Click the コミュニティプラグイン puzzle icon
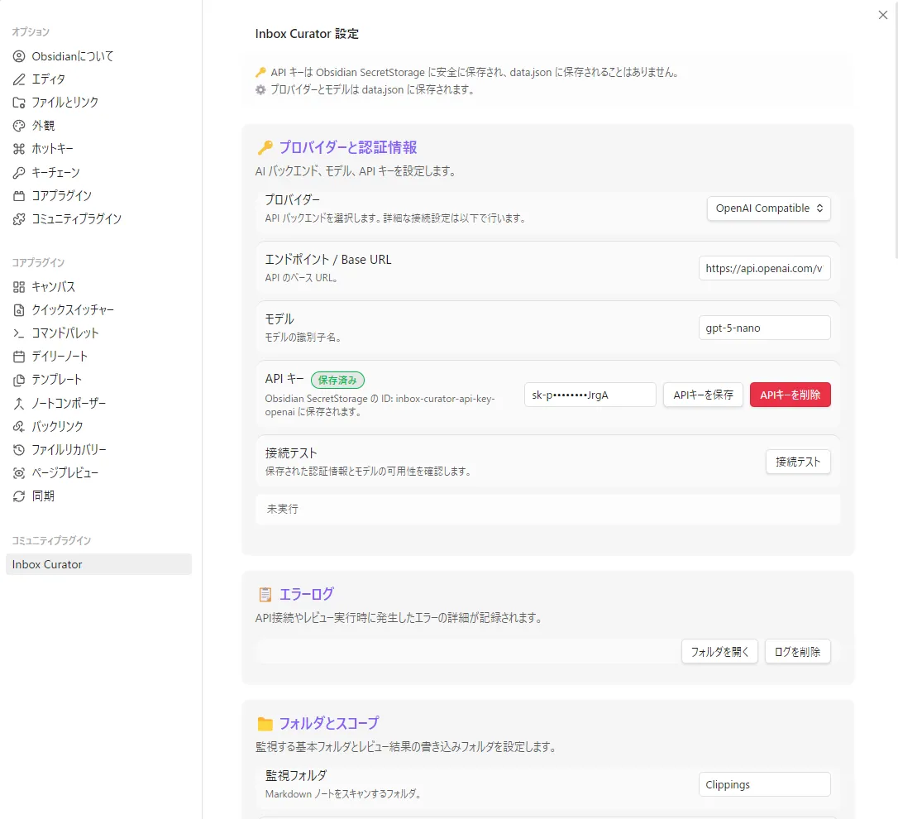The image size is (898, 819). click(19, 219)
